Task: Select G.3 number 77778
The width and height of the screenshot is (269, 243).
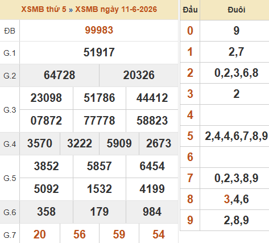Action: (100, 121)
